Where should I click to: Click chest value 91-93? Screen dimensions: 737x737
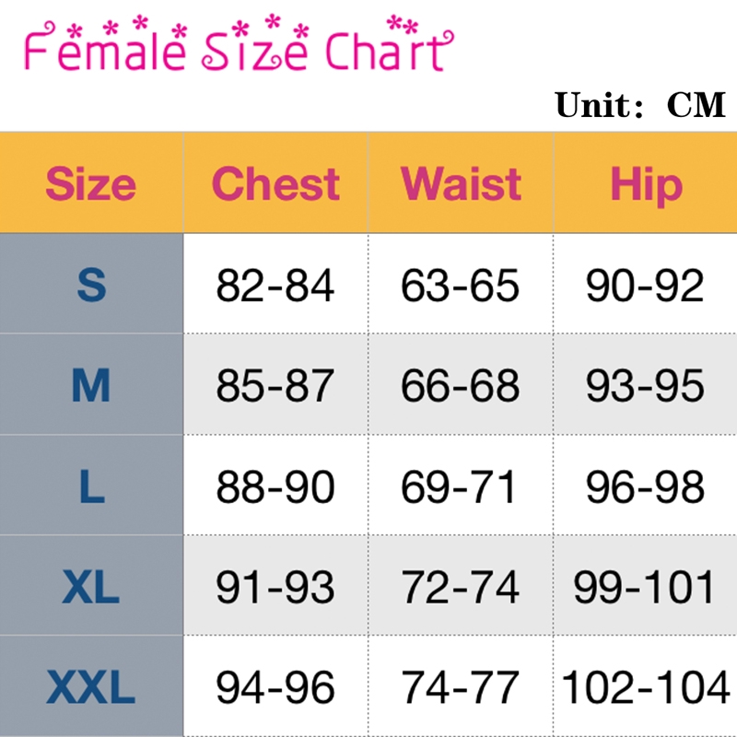[275, 587]
